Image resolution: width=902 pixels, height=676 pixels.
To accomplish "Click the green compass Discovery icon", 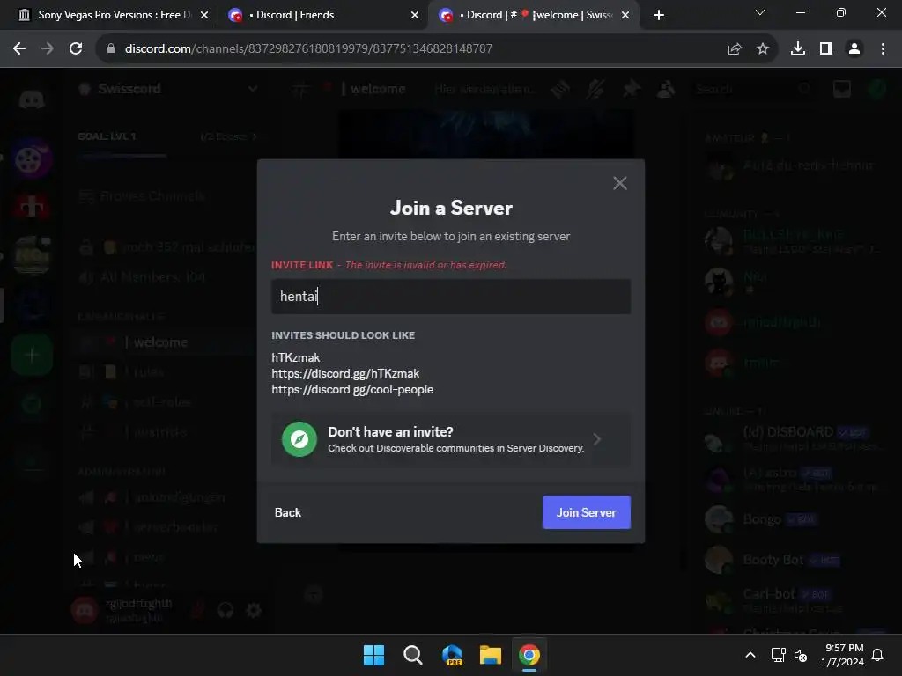I will coord(299,439).
